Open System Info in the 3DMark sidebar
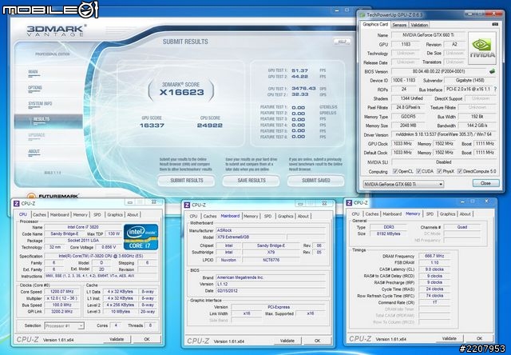Viewport: 511px width, 355px height. [x=40, y=104]
